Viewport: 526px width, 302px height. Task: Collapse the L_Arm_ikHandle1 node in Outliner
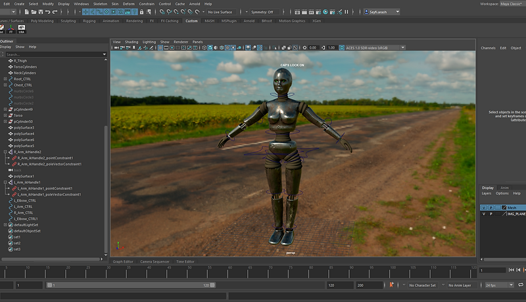click(5, 183)
